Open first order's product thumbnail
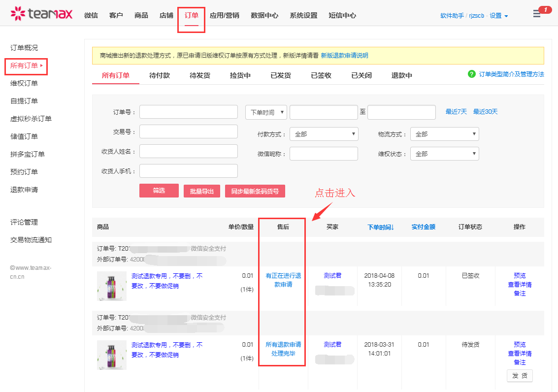Viewport: 558px width, 392px height. pos(112,286)
